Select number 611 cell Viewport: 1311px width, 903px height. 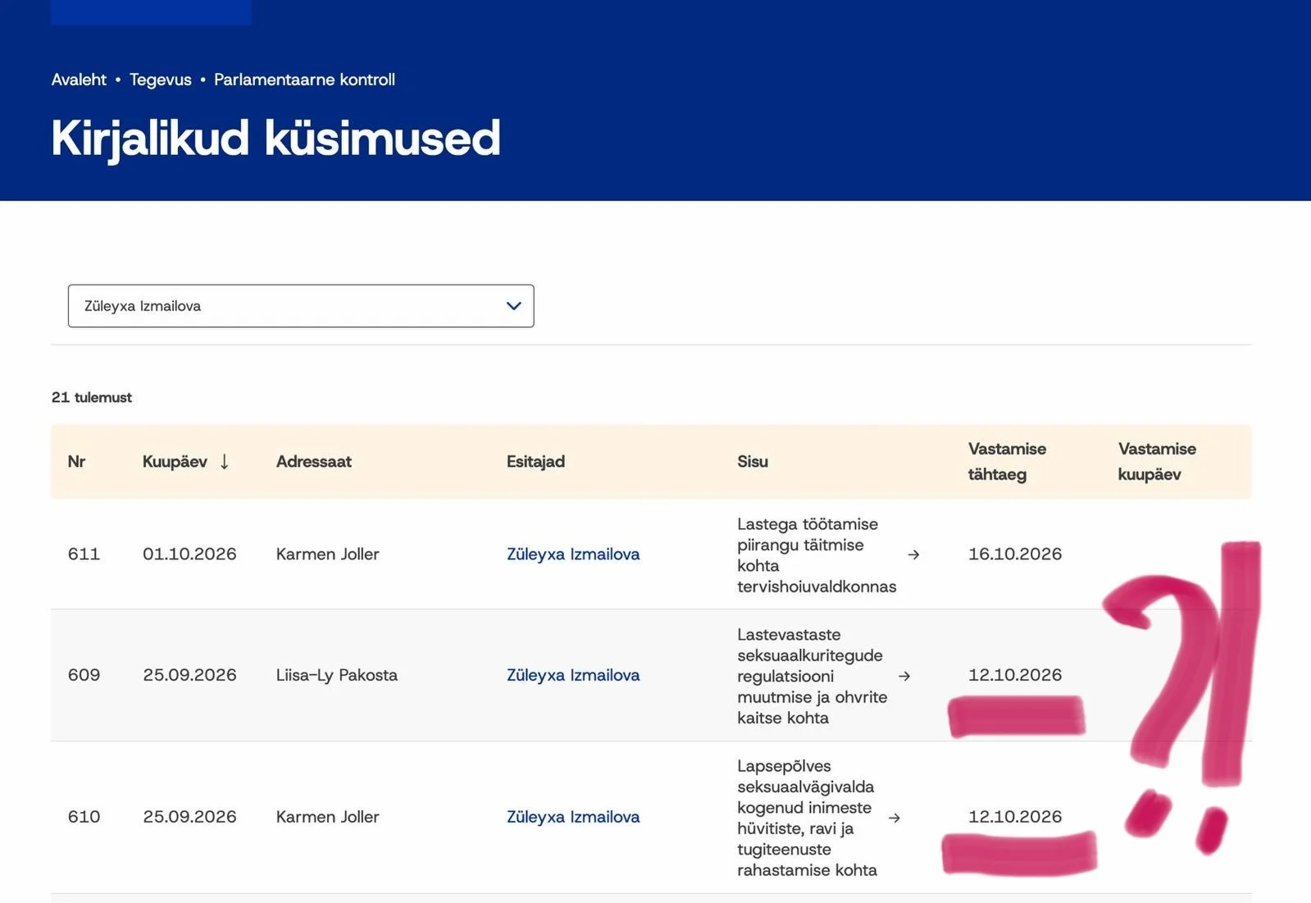(84, 554)
